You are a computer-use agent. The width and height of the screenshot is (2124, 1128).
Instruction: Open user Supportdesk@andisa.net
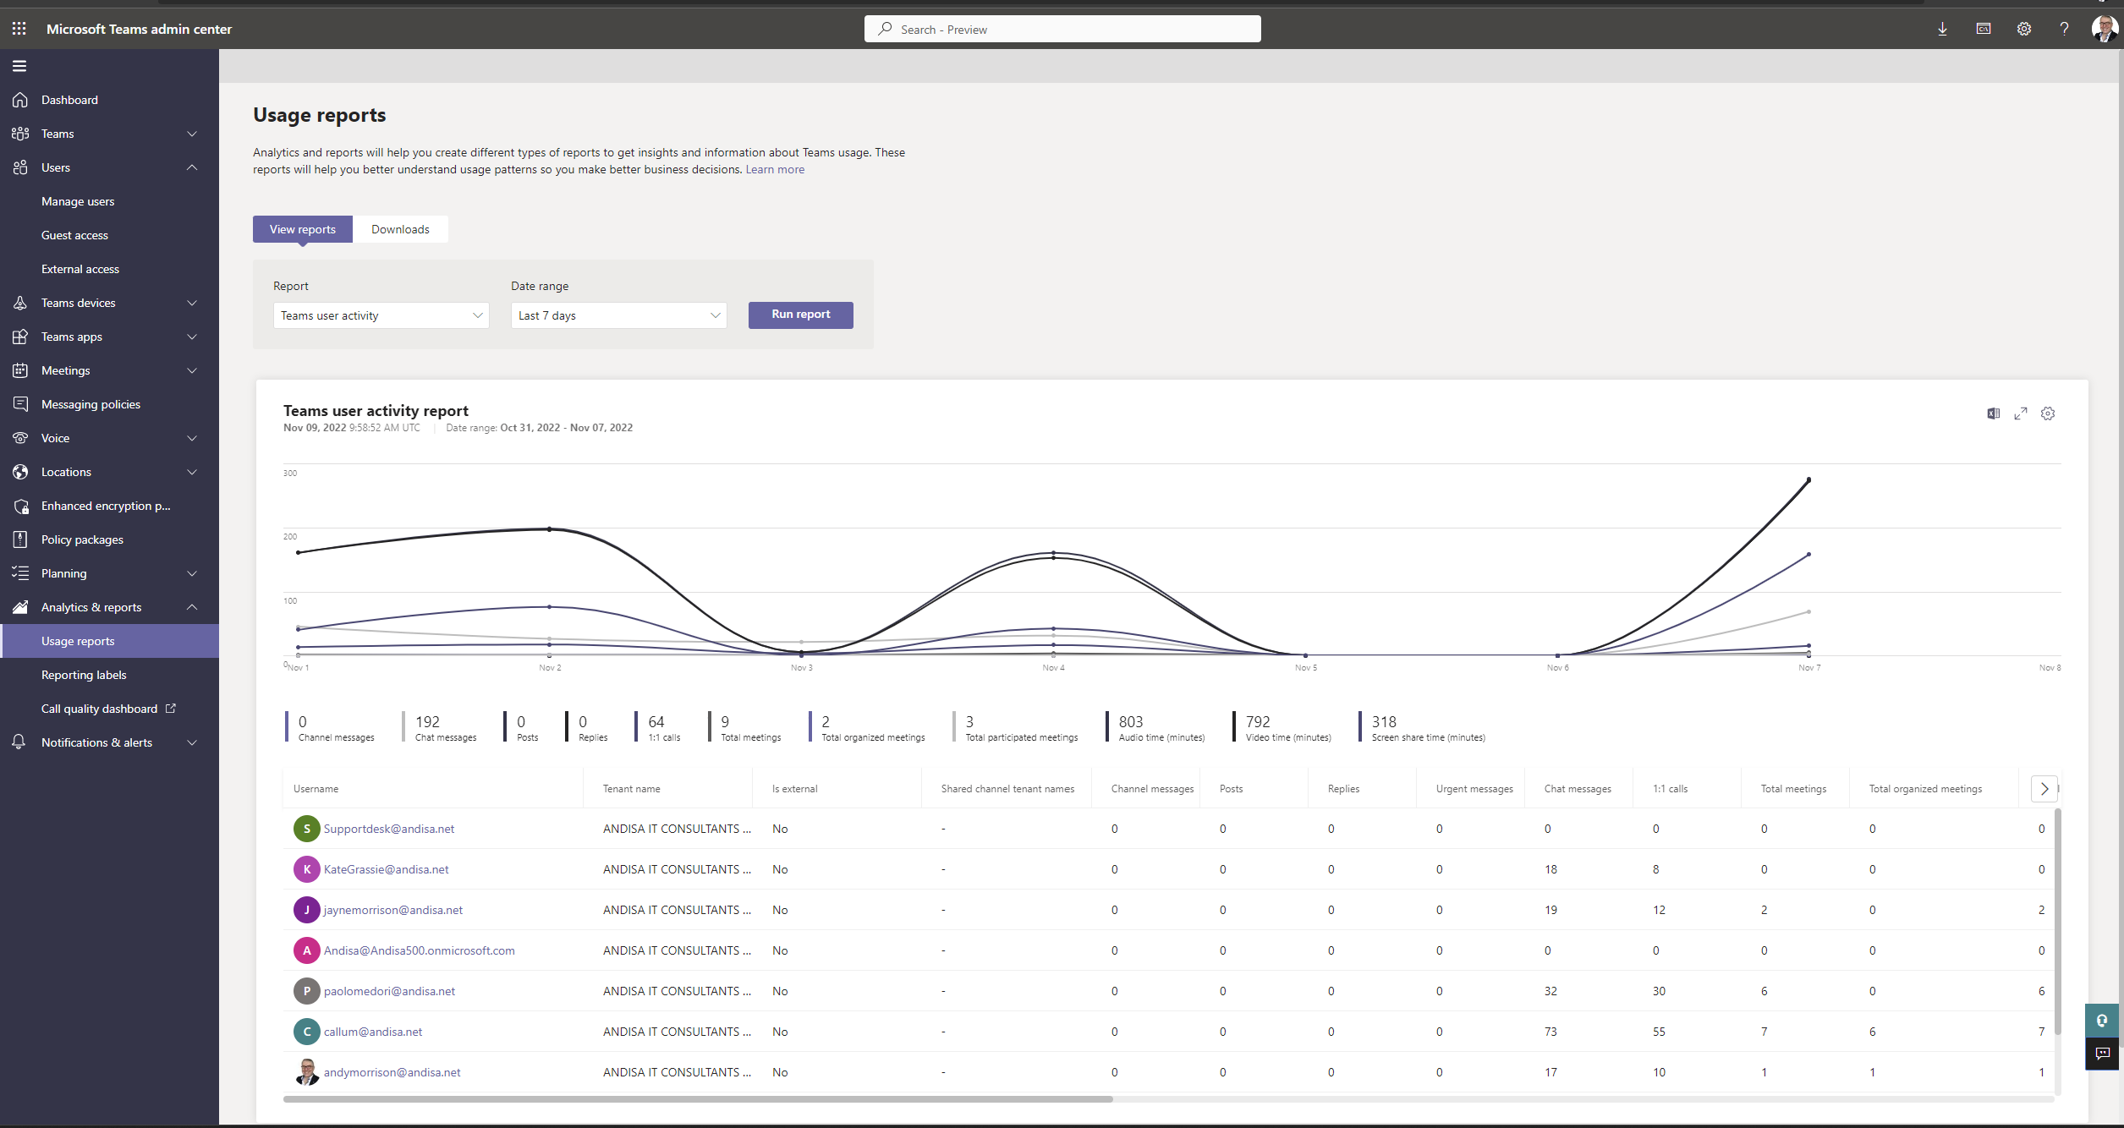click(389, 829)
